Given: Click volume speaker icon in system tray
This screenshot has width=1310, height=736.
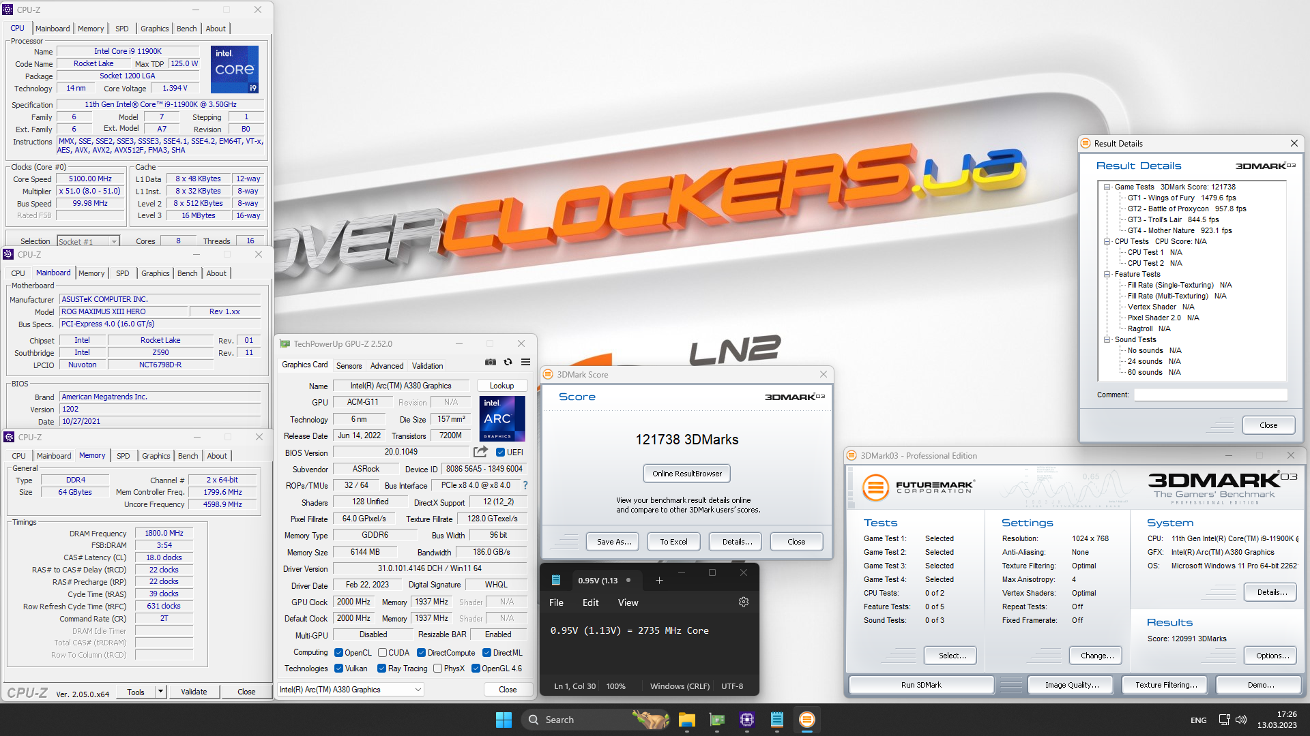Looking at the screenshot, I should [1241, 720].
